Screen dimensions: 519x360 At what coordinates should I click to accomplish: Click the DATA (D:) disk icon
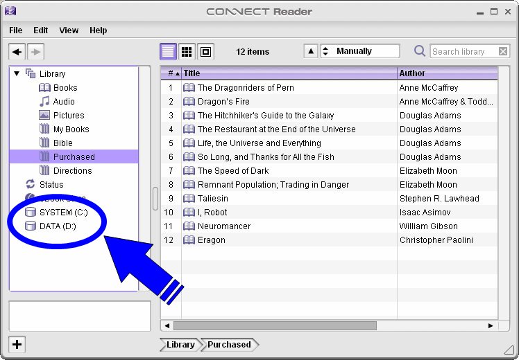pos(31,226)
